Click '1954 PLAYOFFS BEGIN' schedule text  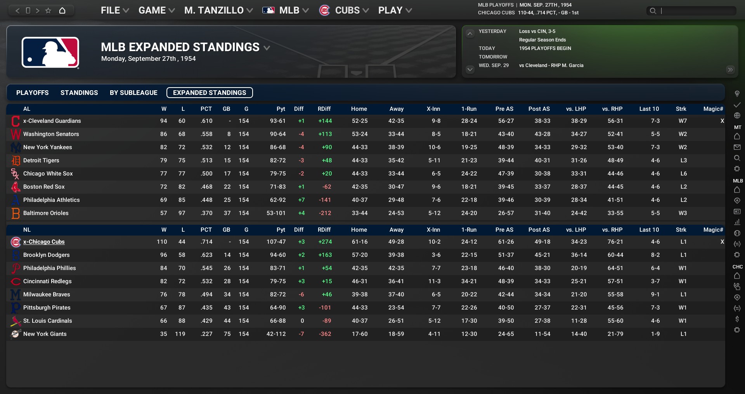pyautogui.click(x=545, y=48)
